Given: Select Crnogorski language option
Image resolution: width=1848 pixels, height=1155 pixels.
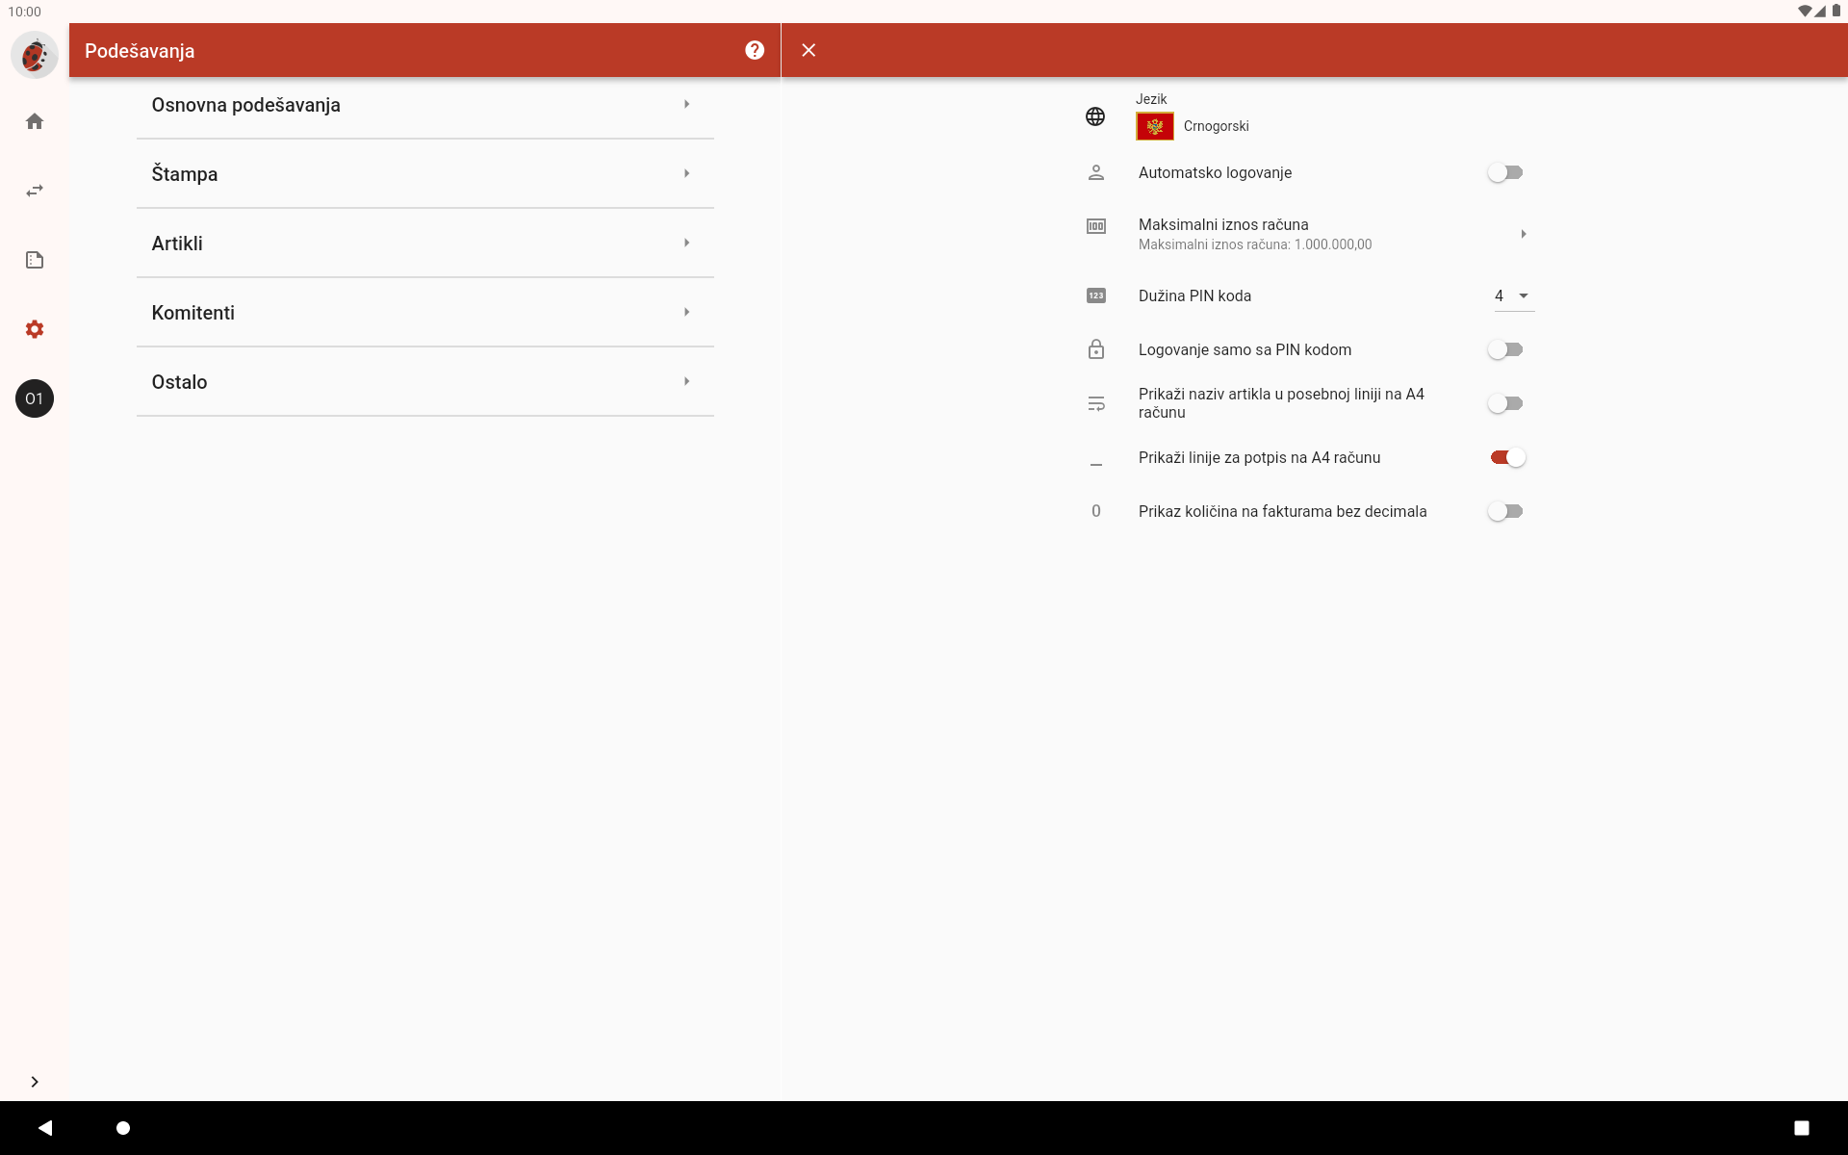Looking at the screenshot, I should tap(1216, 126).
